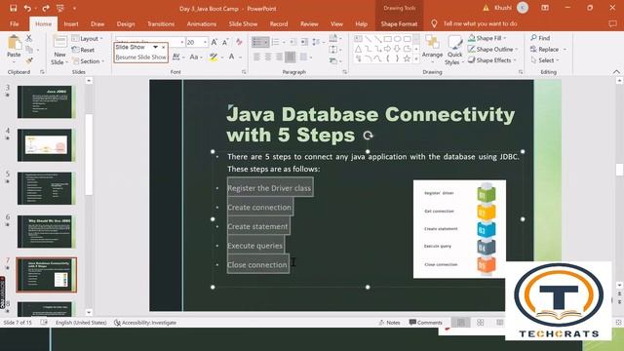624x351 pixels.
Task: Open the Shape Outline dropdown
Action: (x=516, y=50)
